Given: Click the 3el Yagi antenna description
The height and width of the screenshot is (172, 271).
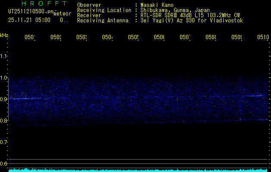Looking at the screenshot, I should point(192,20).
